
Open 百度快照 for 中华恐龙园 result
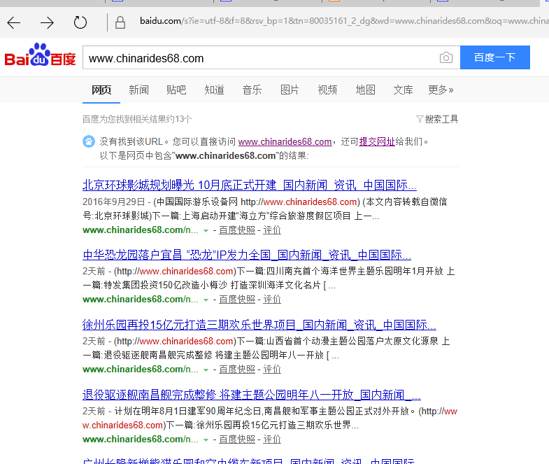coord(236,300)
